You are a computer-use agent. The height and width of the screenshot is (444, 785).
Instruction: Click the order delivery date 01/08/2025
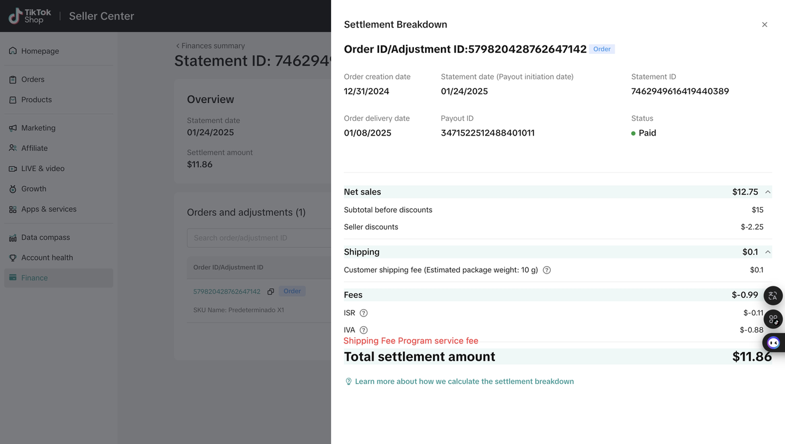(x=367, y=133)
